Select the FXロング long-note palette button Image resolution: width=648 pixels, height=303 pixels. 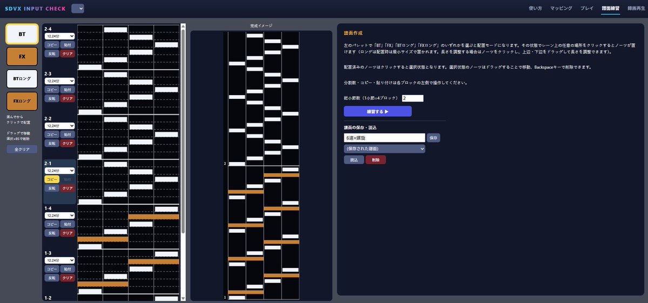click(22, 101)
